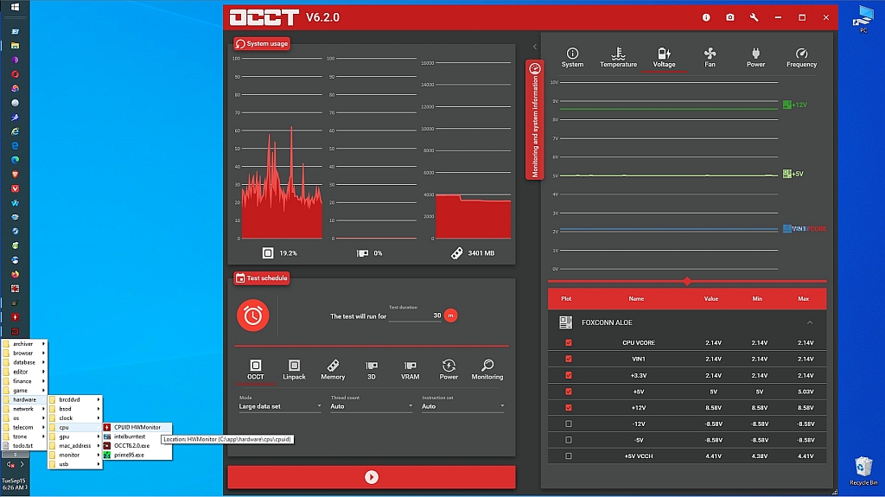The image size is (885, 497).
Task: Click the window resize grip corner
Action: (835, 492)
